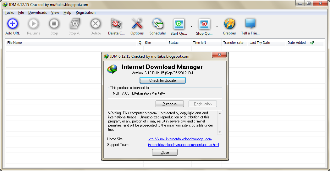Open the Scheduler clock icon
The height and width of the screenshot is (171, 330).
[x=158, y=23]
